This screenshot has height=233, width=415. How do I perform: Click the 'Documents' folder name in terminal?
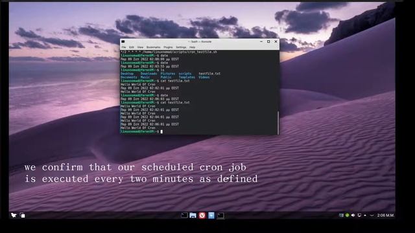tap(129, 77)
